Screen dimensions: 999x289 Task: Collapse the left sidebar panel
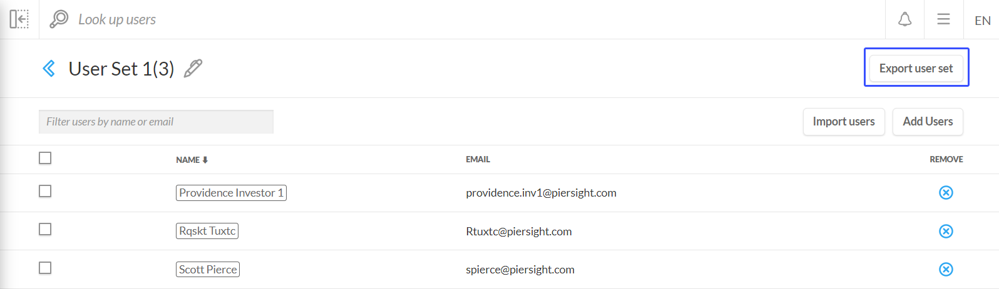(x=19, y=19)
